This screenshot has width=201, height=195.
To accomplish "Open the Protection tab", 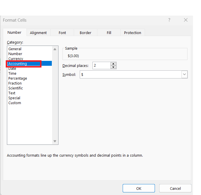I will click(x=132, y=33).
